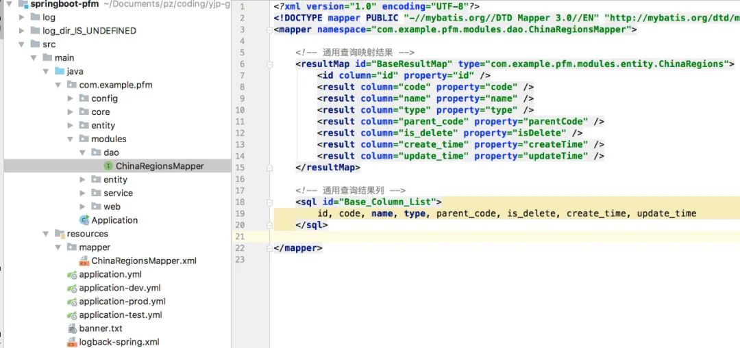The height and width of the screenshot is (348, 740).
Task: Select the service package row
Action: (x=117, y=193)
